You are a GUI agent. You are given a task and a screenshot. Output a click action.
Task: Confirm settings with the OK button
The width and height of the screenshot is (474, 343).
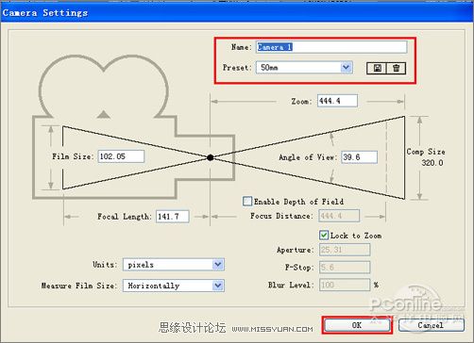(357, 325)
